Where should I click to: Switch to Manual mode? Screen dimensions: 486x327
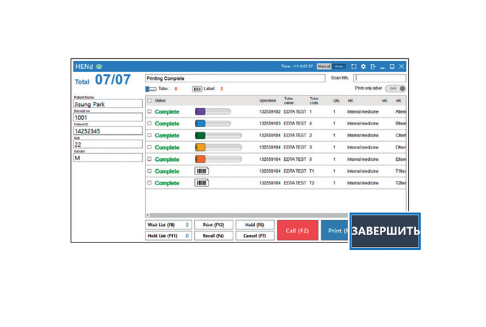coord(324,66)
